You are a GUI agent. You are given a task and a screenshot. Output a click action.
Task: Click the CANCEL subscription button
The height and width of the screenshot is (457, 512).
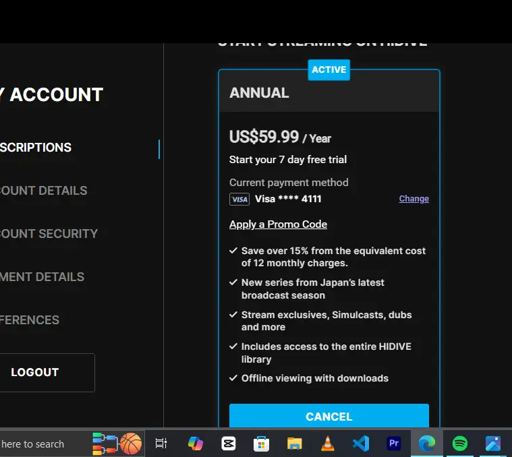(x=329, y=416)
